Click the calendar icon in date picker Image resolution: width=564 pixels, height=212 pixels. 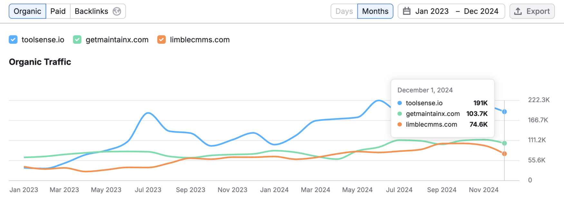pyautogui.click(x=407, y=11)
